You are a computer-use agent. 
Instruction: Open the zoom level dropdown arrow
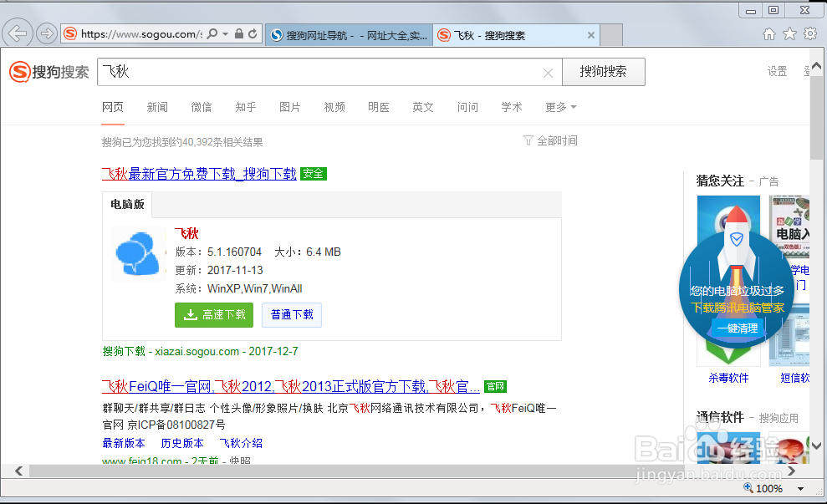(800, 489)
